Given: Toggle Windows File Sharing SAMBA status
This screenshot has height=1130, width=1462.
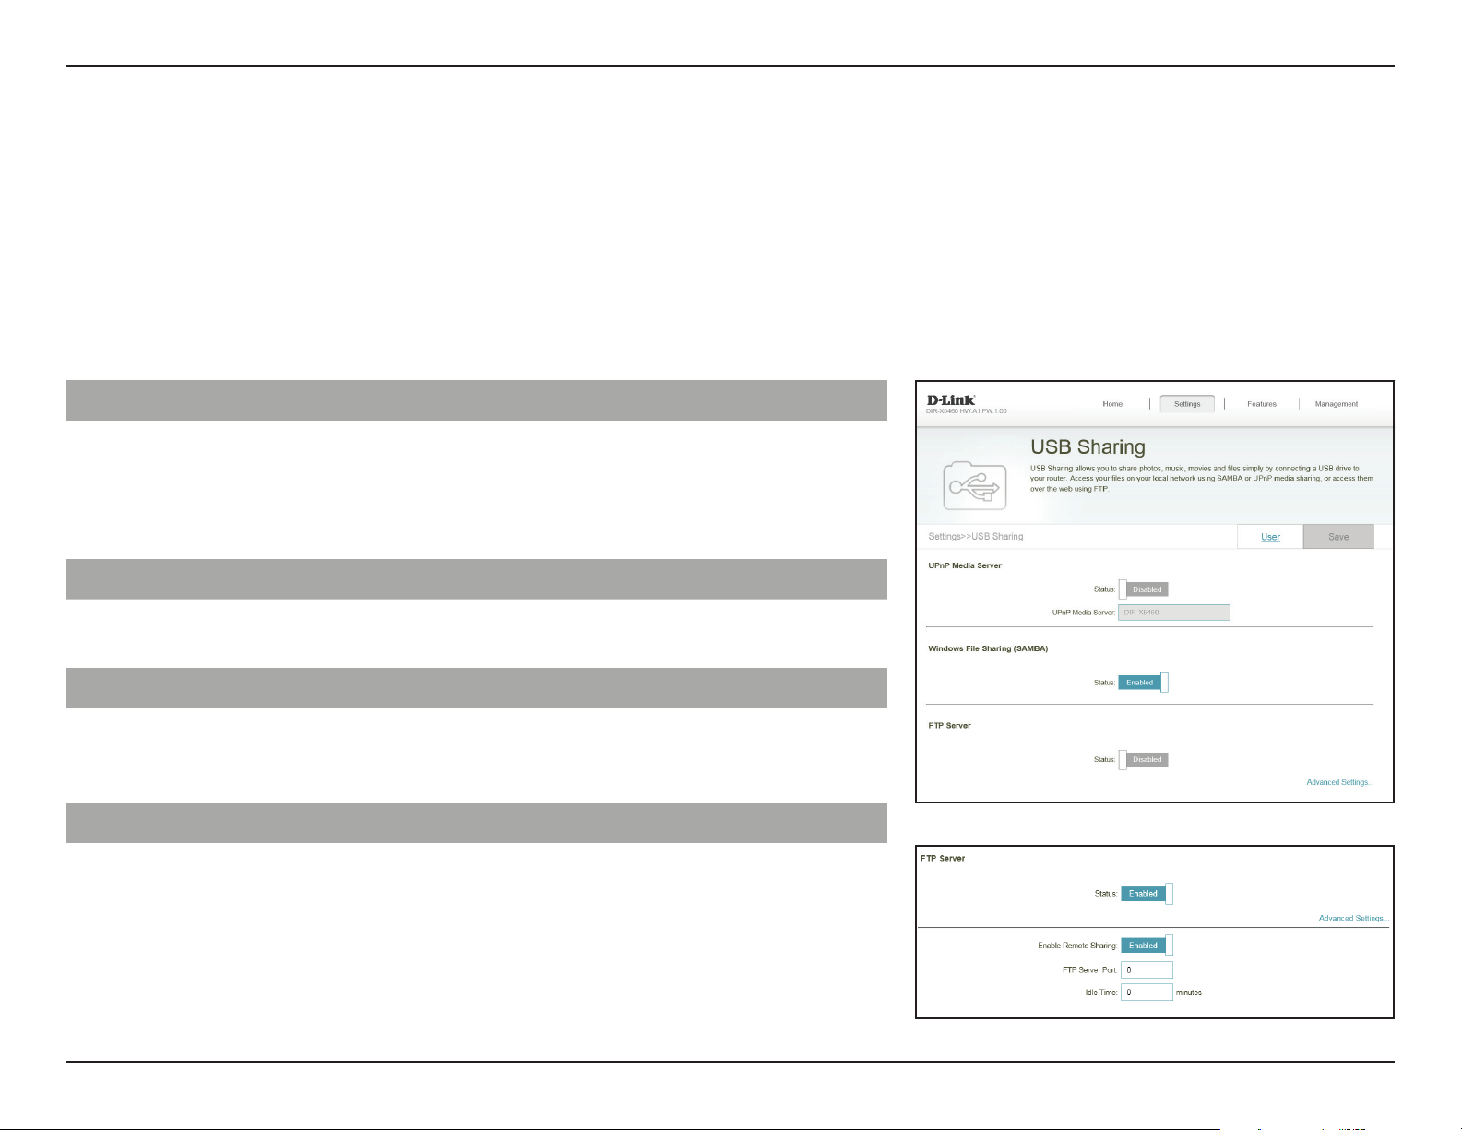Looking at the screenshot, I should 1144,683.
